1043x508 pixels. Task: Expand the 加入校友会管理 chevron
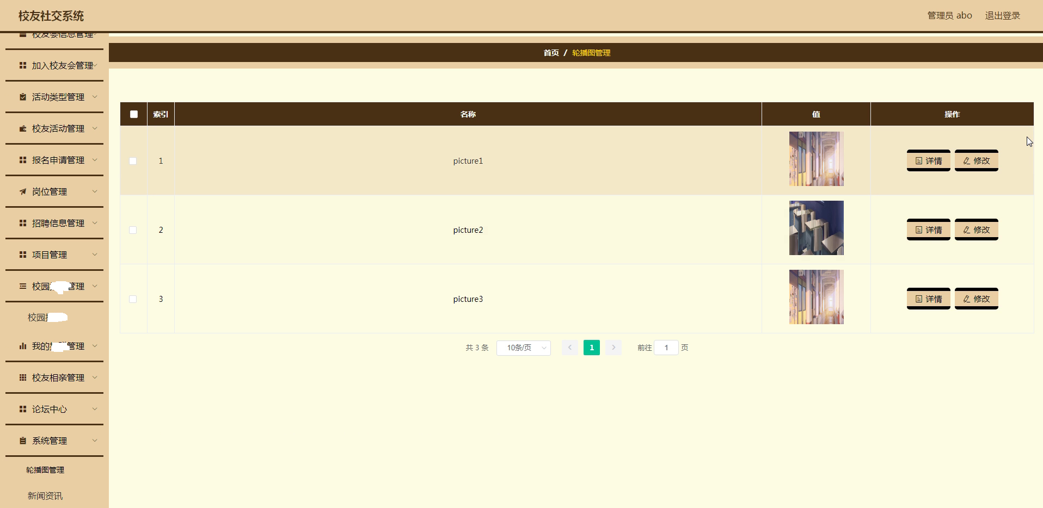tap(95, 65)
